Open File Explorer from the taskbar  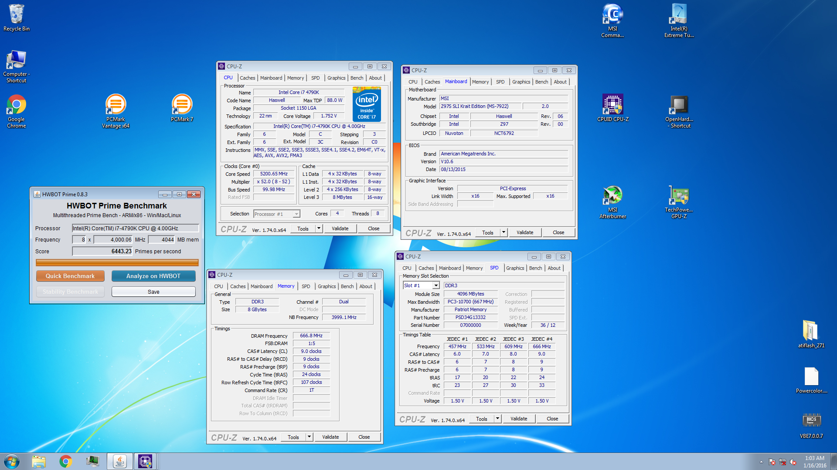(39, 461)
